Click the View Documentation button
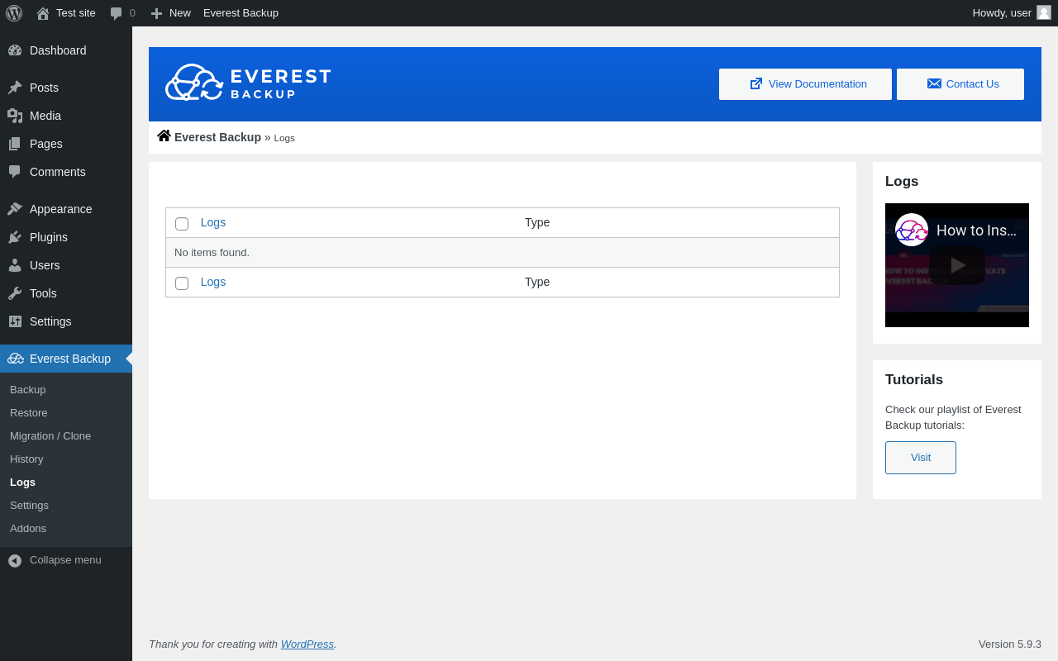 click(x=805, y=84)
